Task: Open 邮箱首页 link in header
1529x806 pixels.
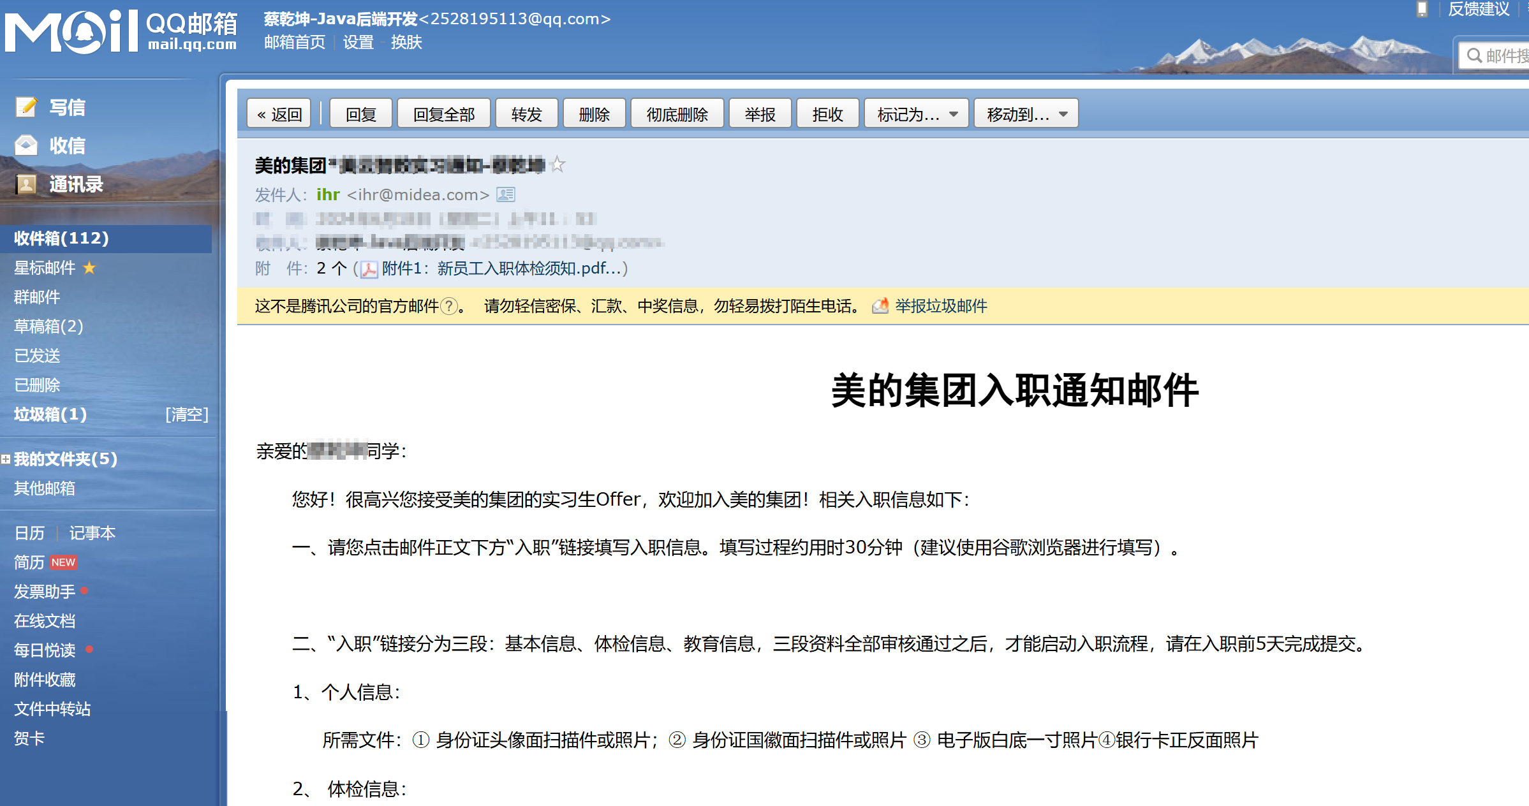Action: [x=295, y=42]
